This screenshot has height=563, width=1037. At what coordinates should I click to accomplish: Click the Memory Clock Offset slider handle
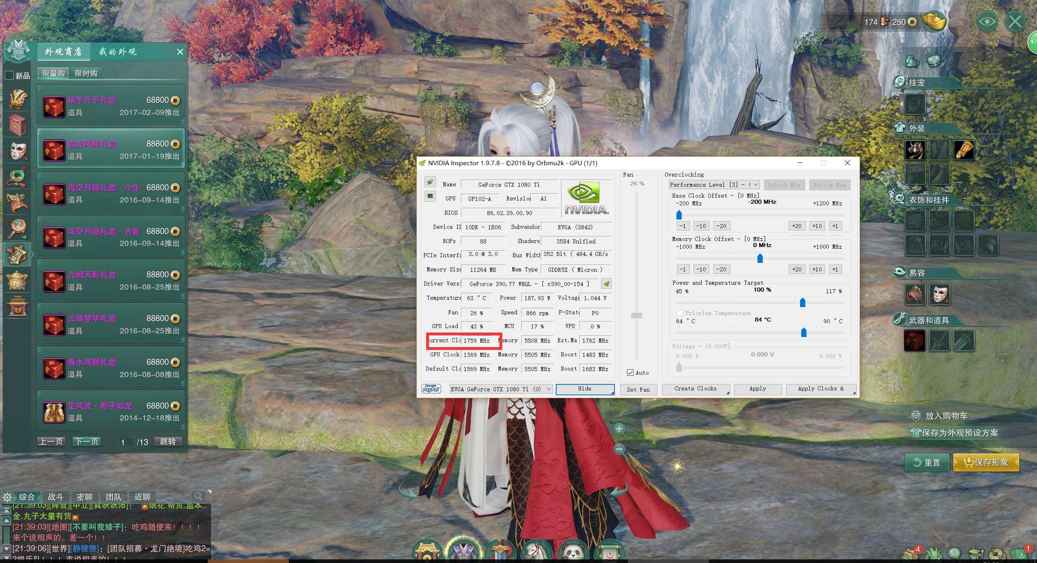760,258
